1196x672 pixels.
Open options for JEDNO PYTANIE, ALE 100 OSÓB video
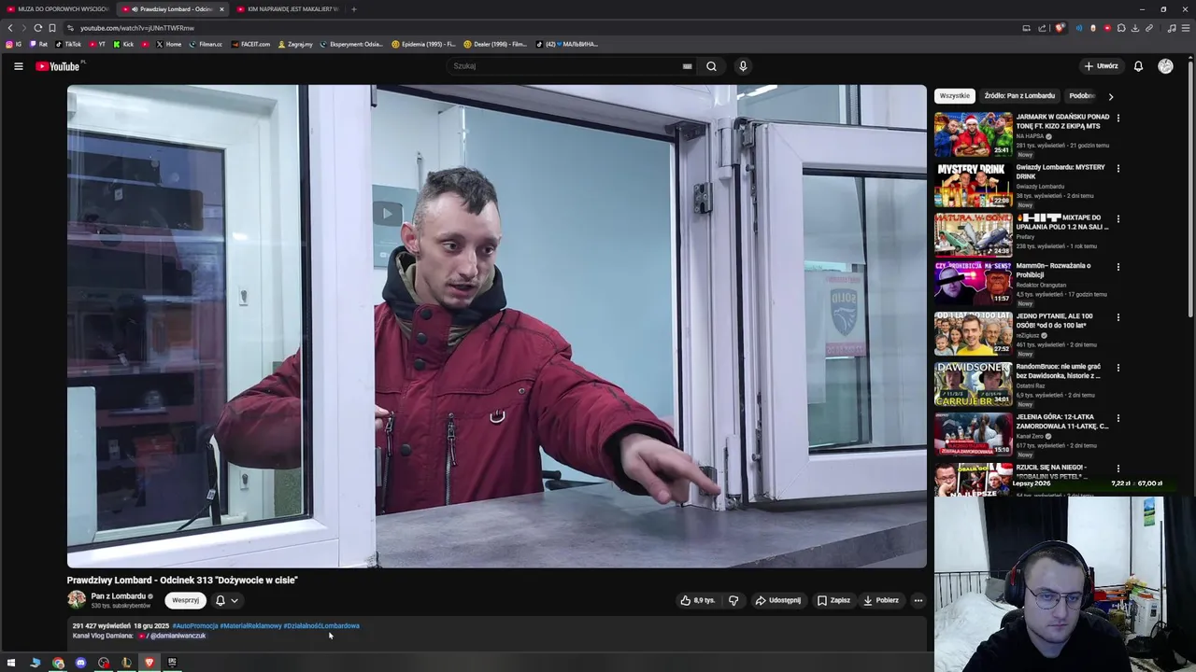[1118, 317]
